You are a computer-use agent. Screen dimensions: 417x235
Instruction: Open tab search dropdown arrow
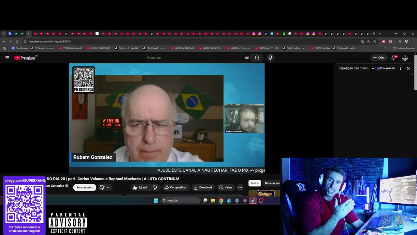pos(4,34)
